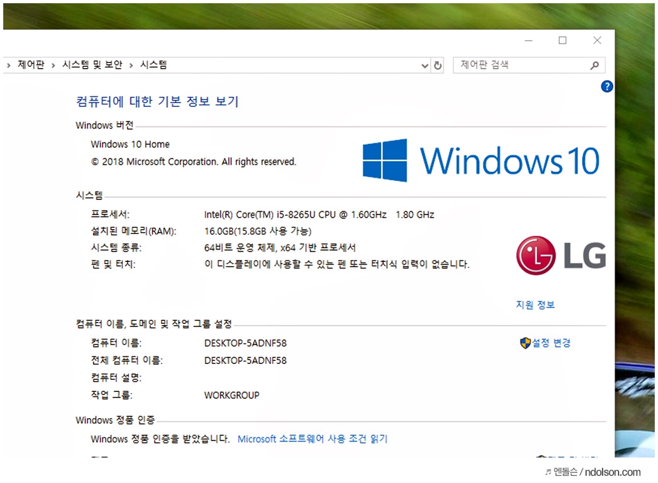This screenshot has height=483, width=658.
Task: Open the blue Help question mark icon
Action: point(606,87)
